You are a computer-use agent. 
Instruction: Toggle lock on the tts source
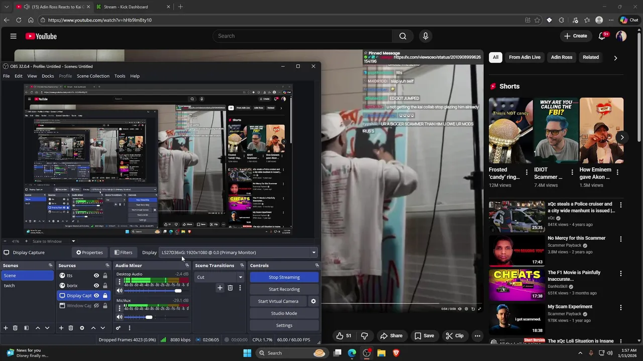click(105, 275)
